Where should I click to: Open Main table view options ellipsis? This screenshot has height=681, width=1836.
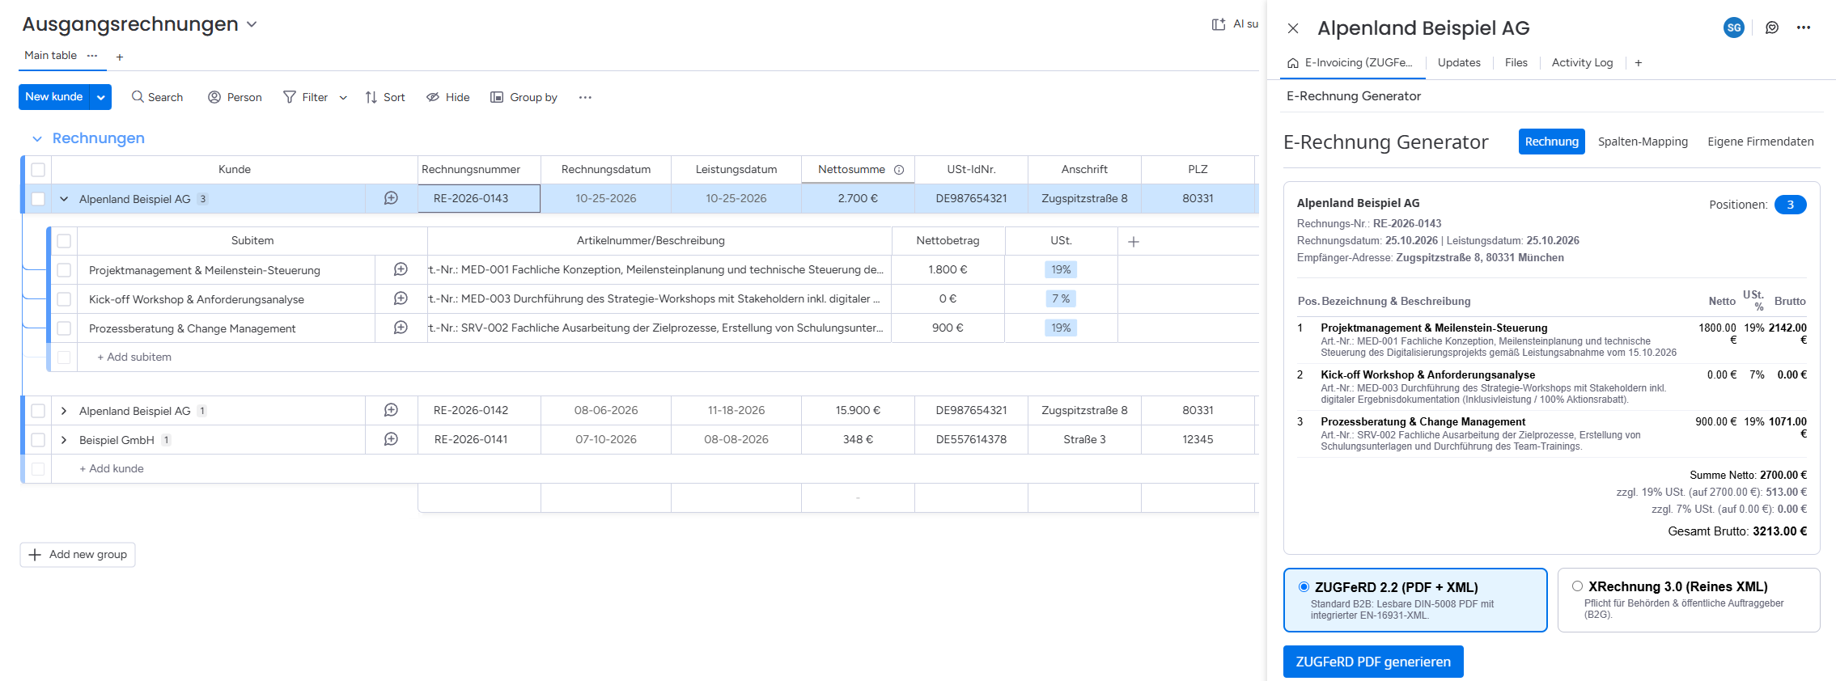(x=92, y=56)
